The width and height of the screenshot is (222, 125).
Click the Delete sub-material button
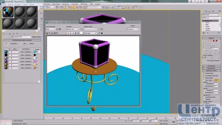pos(31,43)
